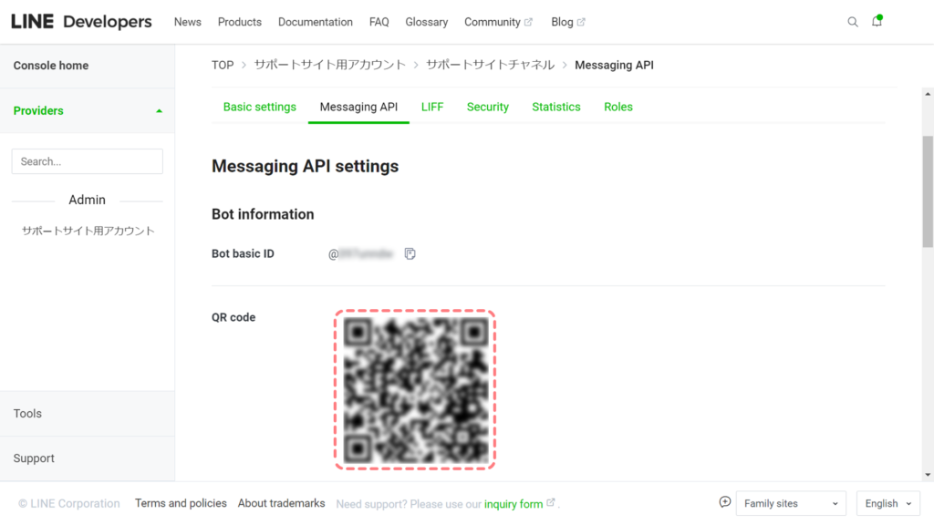Screen dimensions: 934x525
Task: Click Messaging API in the breadcrumb
Action: pos(614,66)
